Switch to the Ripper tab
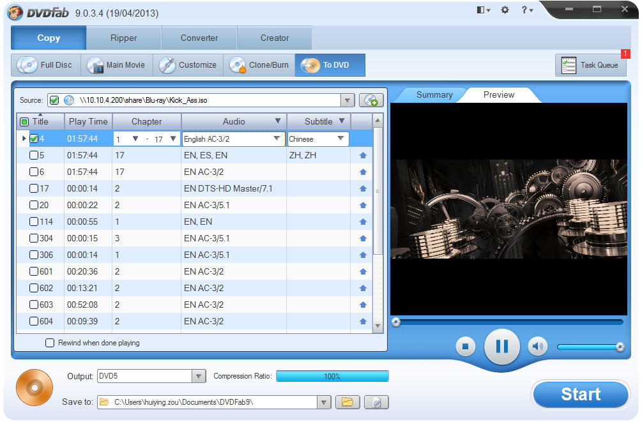This screenshot has width=642, height=422. point(123,38)
